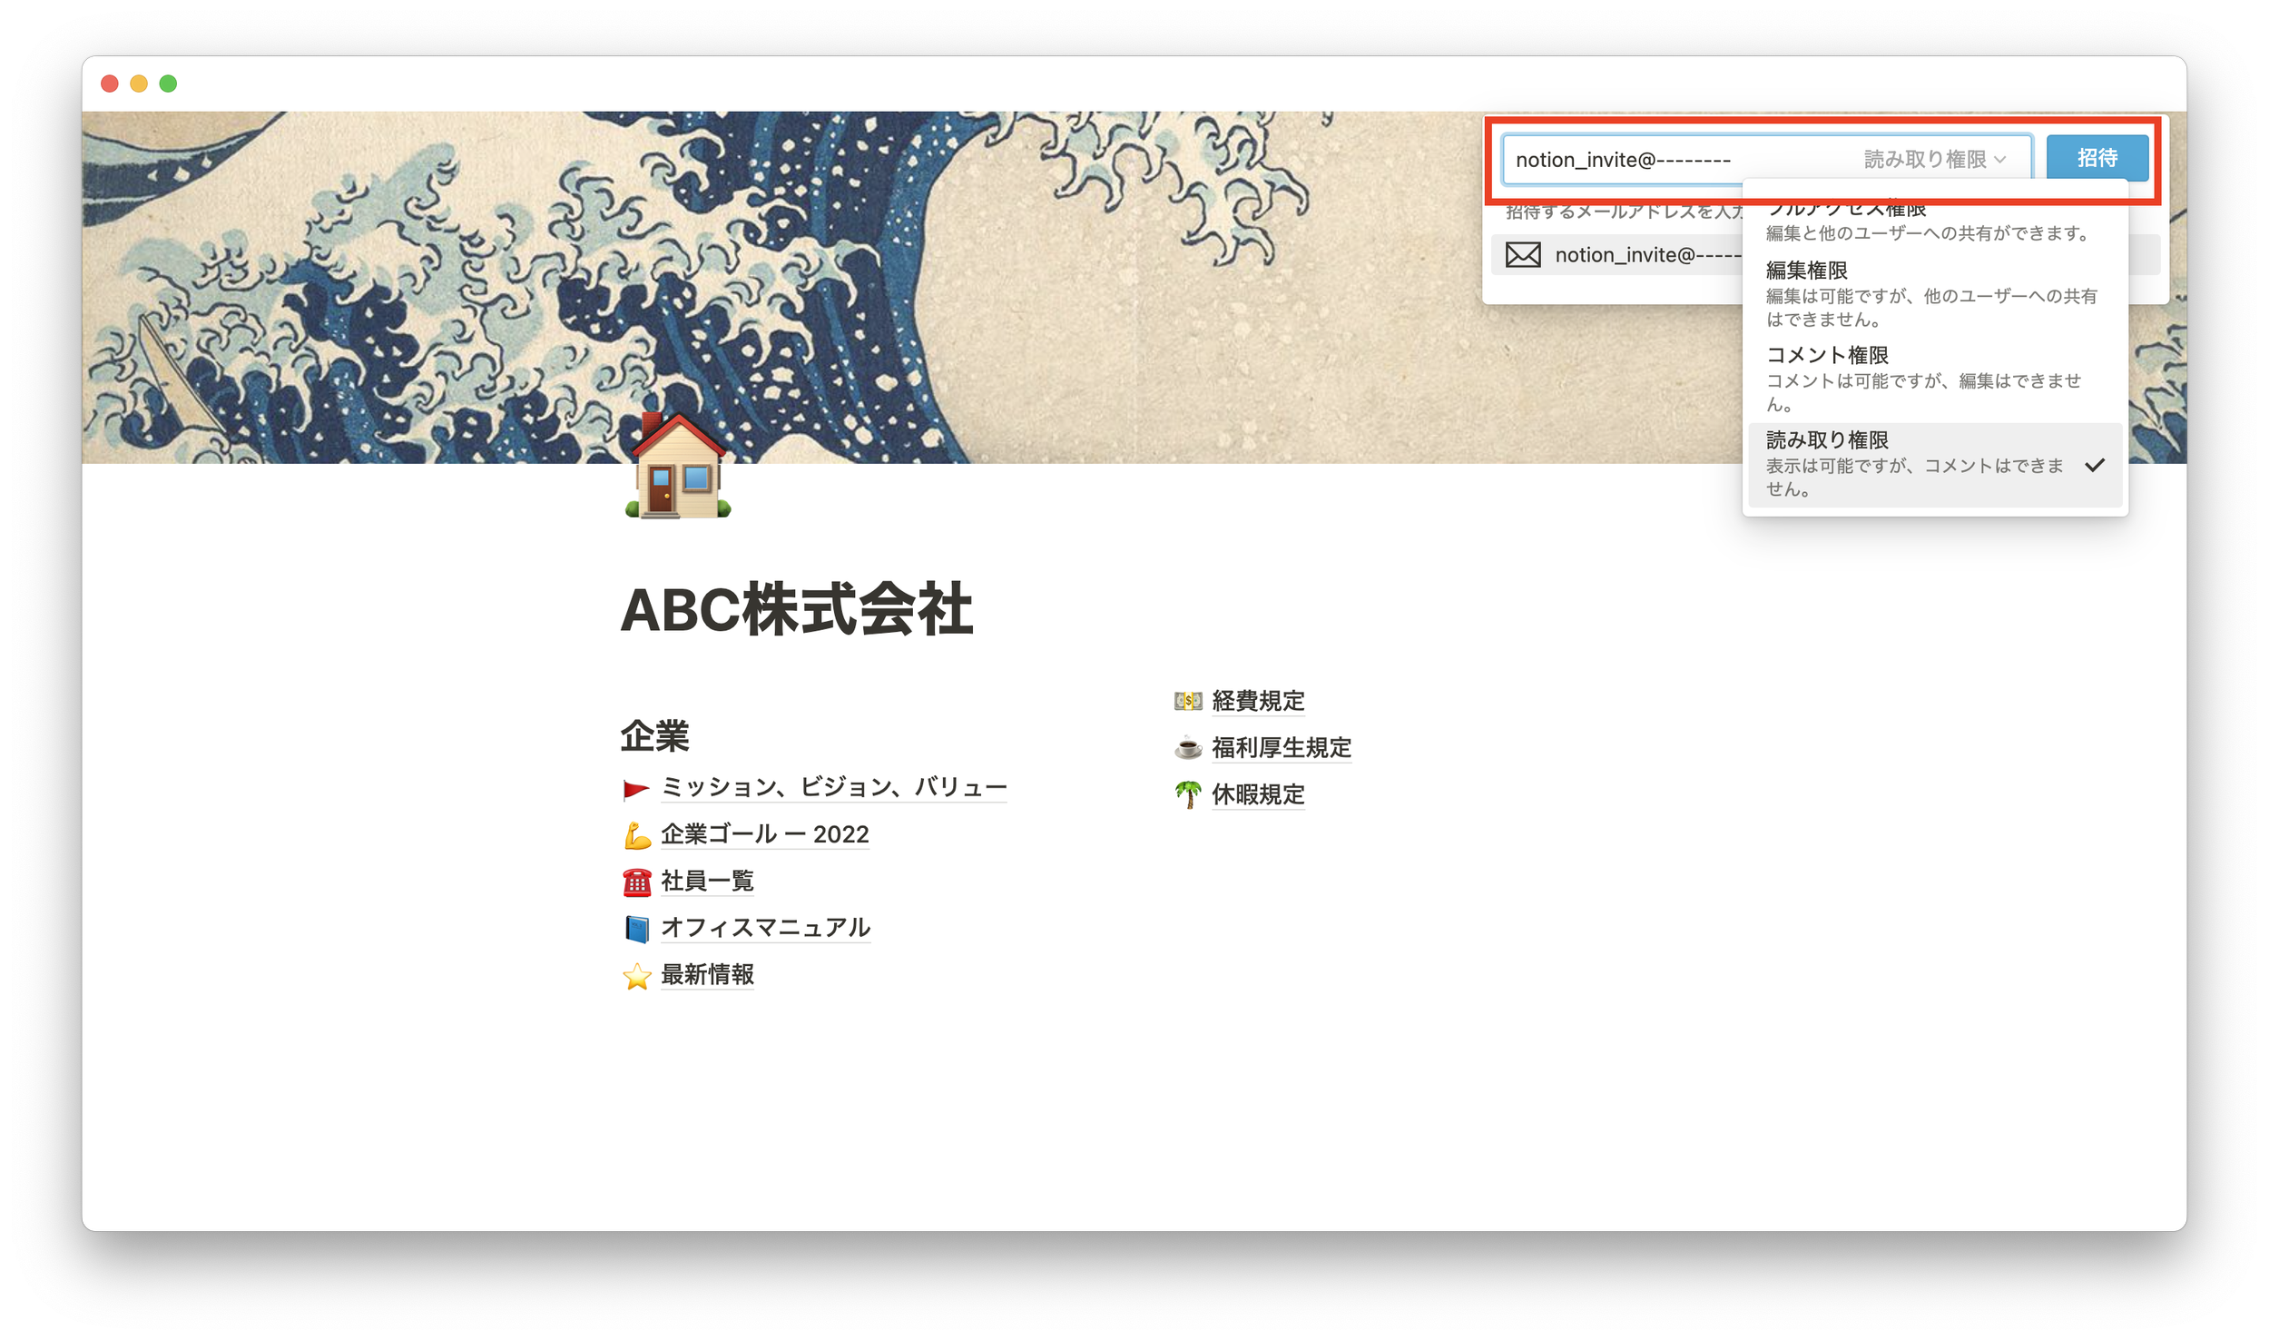The height and width of the screenshot is (1340, 2269).
Task: Click the envelope icon in invite suggestion
Action: [x=1523, y=255]
